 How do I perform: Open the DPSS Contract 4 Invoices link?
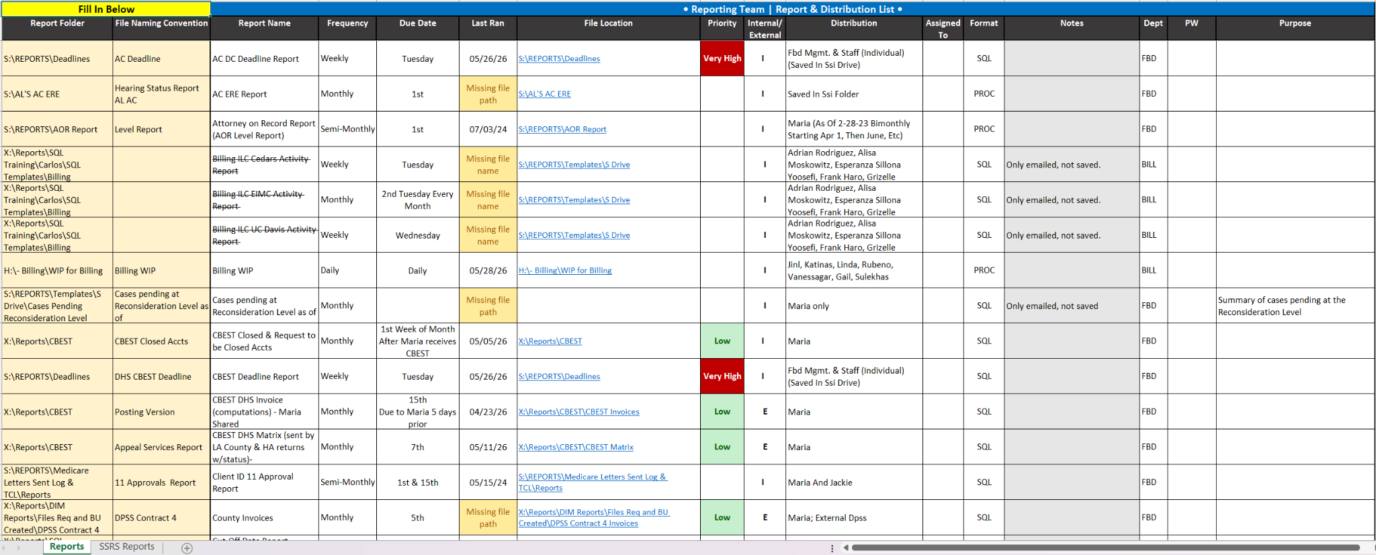(594, 517)
